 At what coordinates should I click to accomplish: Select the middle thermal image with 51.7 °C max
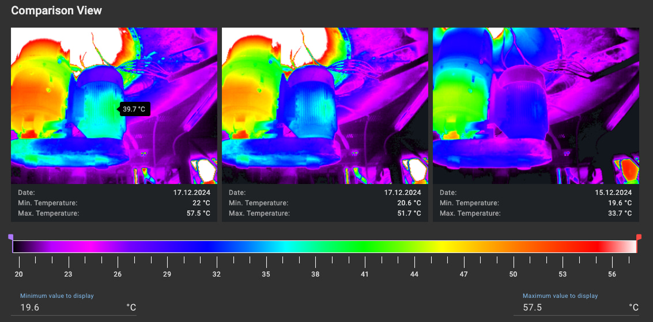pos(325,106)
